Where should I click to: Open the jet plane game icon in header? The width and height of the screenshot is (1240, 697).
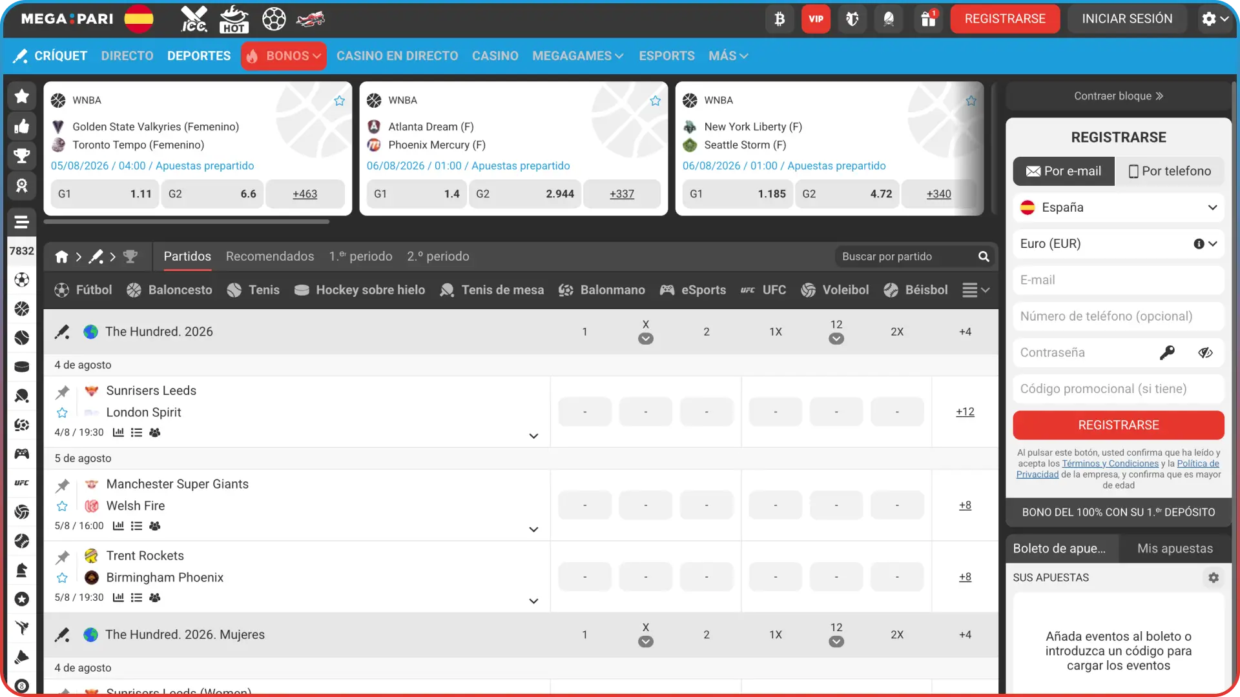click(x=311, y=19)
